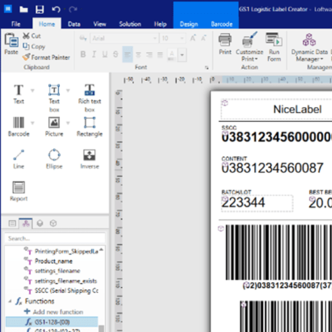Save the label with the floppy icon
The width and height of the screenshot is (332, 332).
(x=40, y=9)
